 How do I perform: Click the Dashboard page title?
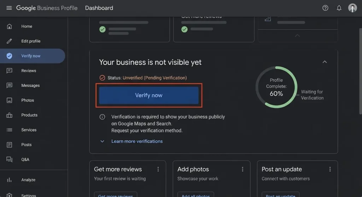click(x=99, y=8)
